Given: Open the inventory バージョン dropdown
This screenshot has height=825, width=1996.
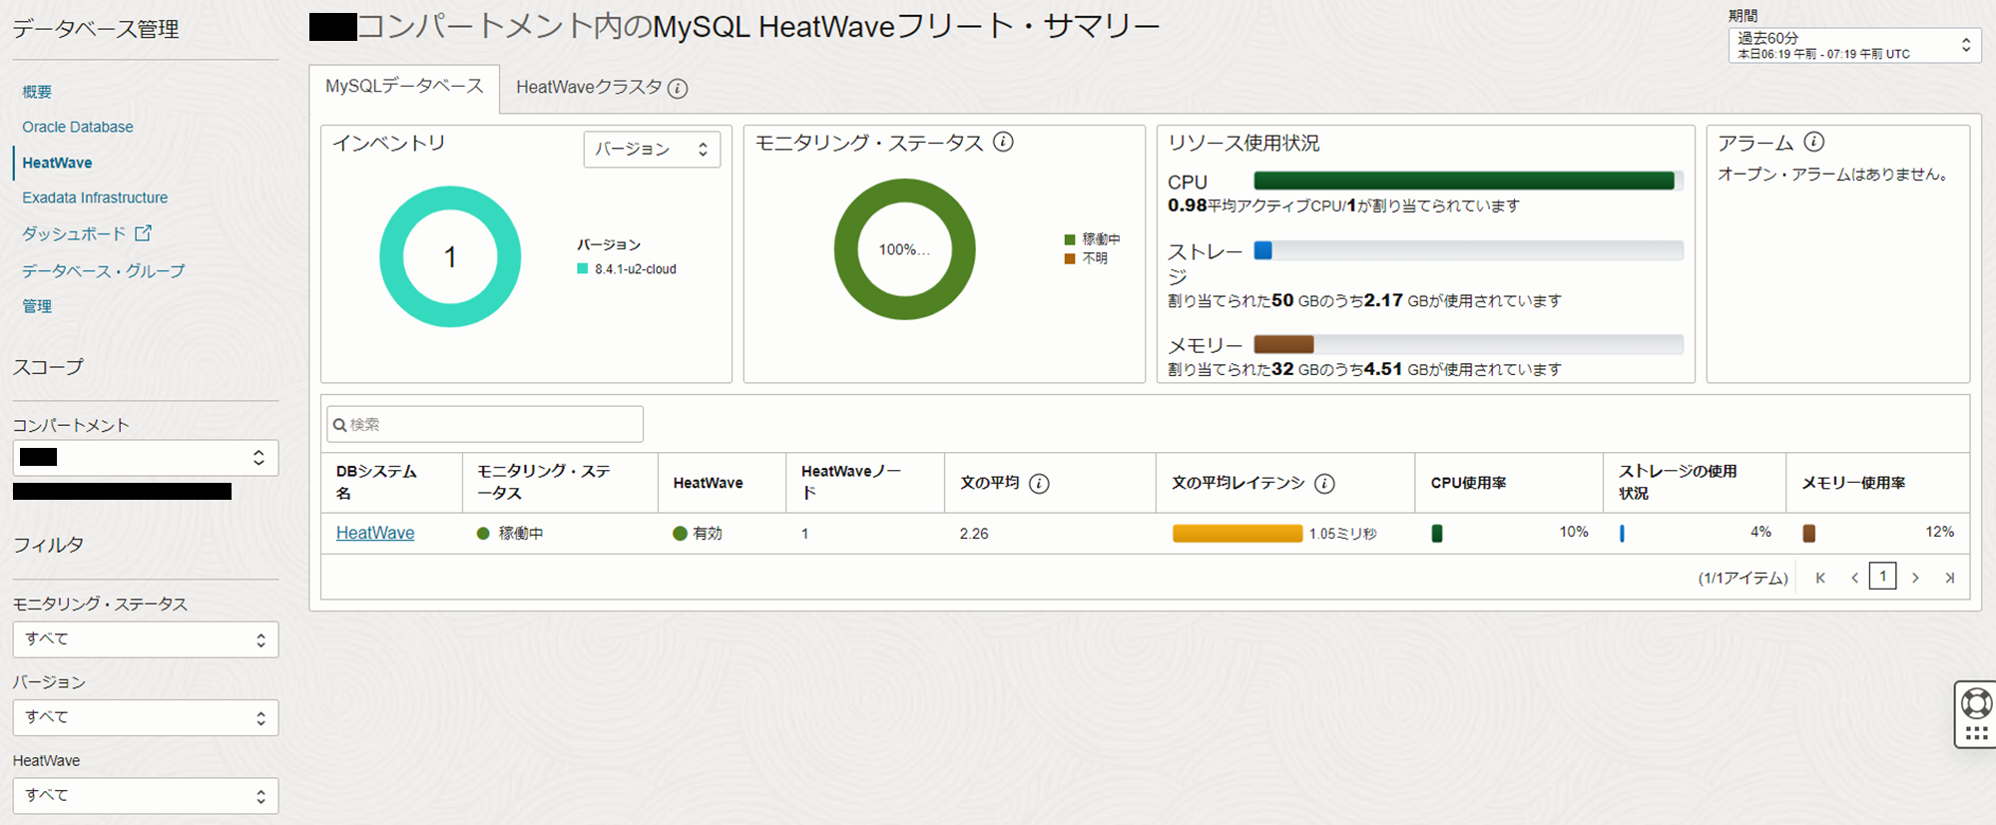Looking at the screenshot, I should coord(652,150).
